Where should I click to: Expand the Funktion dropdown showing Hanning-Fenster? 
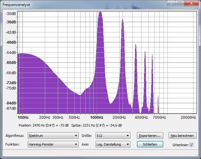pyautogui.click(x=53, y=144)
